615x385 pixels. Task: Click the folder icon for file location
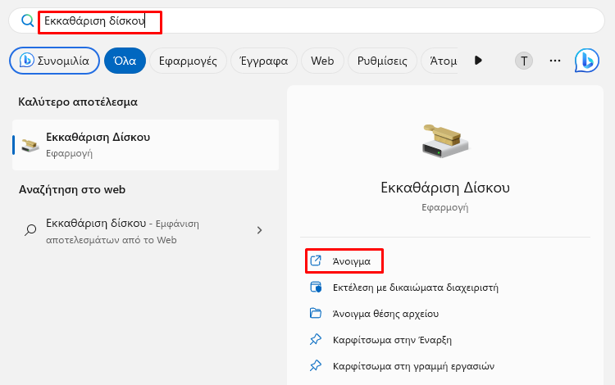(x=316, y=314)
